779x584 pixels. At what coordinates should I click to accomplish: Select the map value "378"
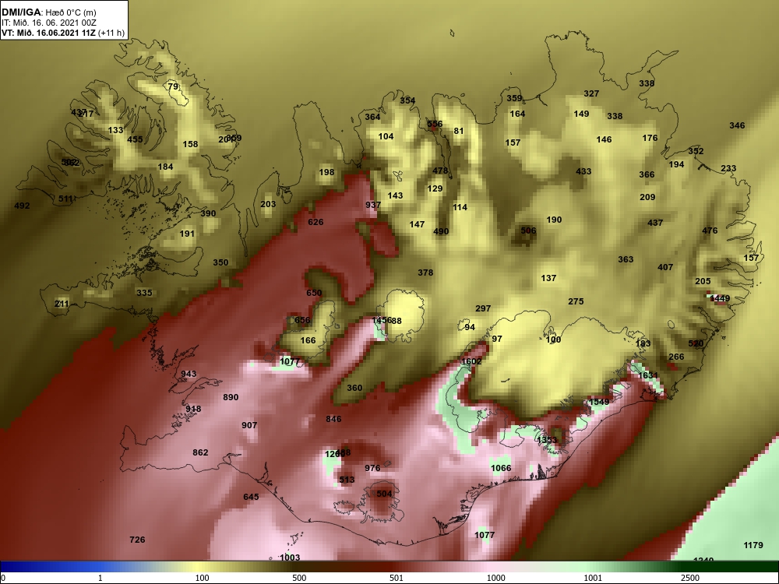click(x=425, y=273)
